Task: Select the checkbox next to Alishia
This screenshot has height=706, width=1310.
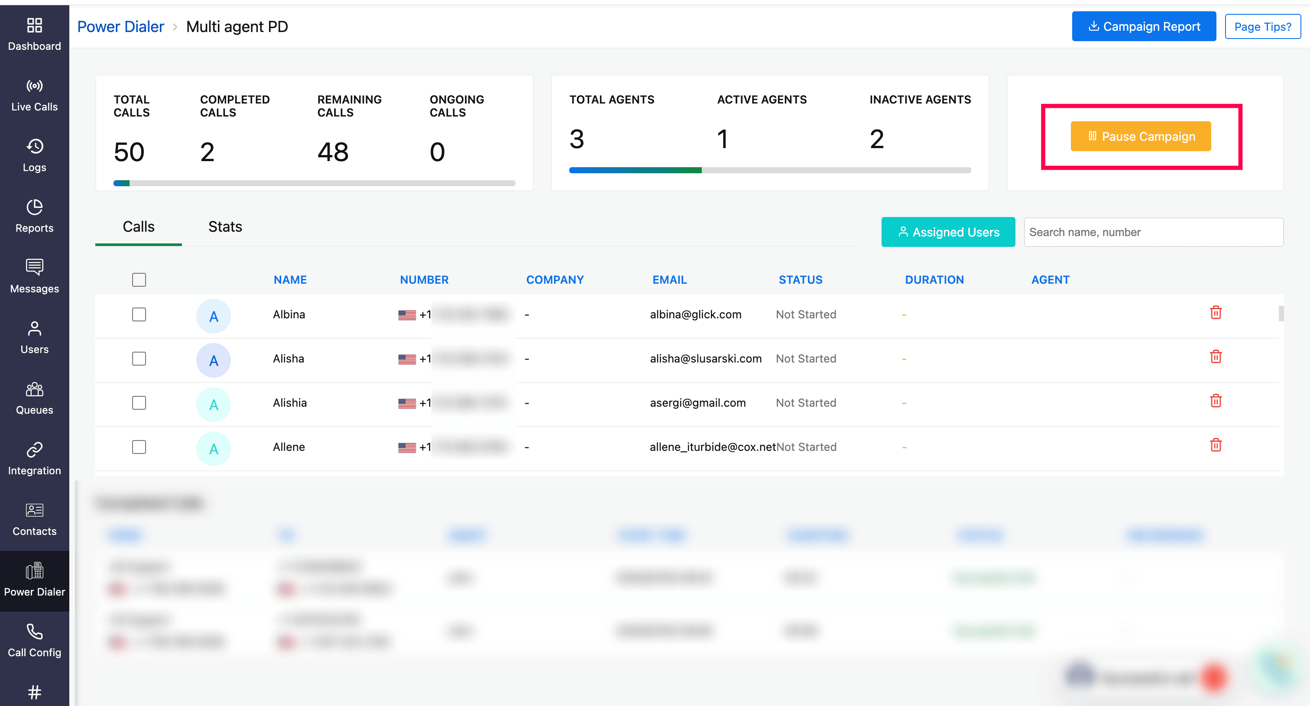Action: 139,403
